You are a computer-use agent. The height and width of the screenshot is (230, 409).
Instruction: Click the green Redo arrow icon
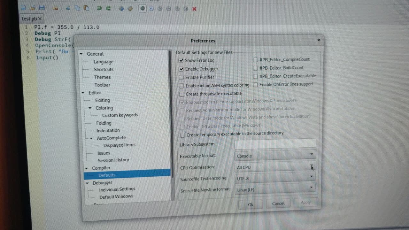[109, 8]
